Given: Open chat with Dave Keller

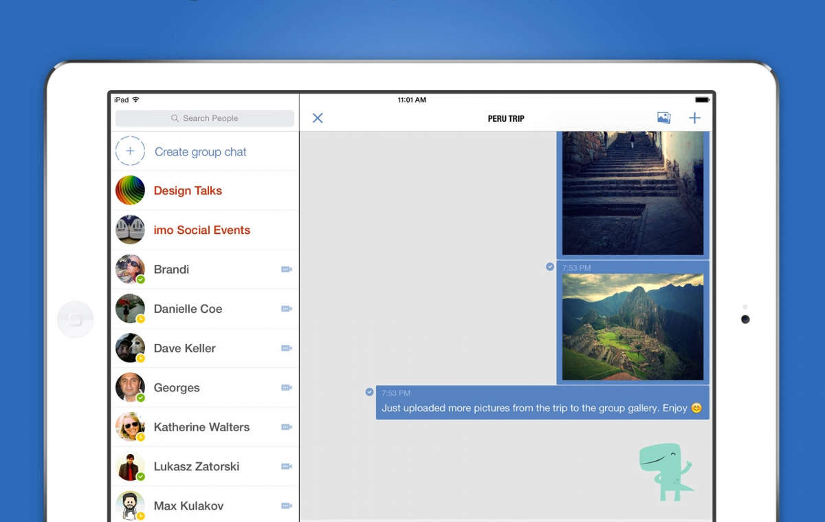Looking at the screenshot, I should point(205,347).
